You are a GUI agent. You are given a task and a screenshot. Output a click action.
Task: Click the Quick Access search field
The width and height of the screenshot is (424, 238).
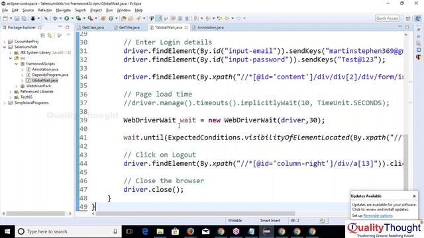tap(387, 19)
